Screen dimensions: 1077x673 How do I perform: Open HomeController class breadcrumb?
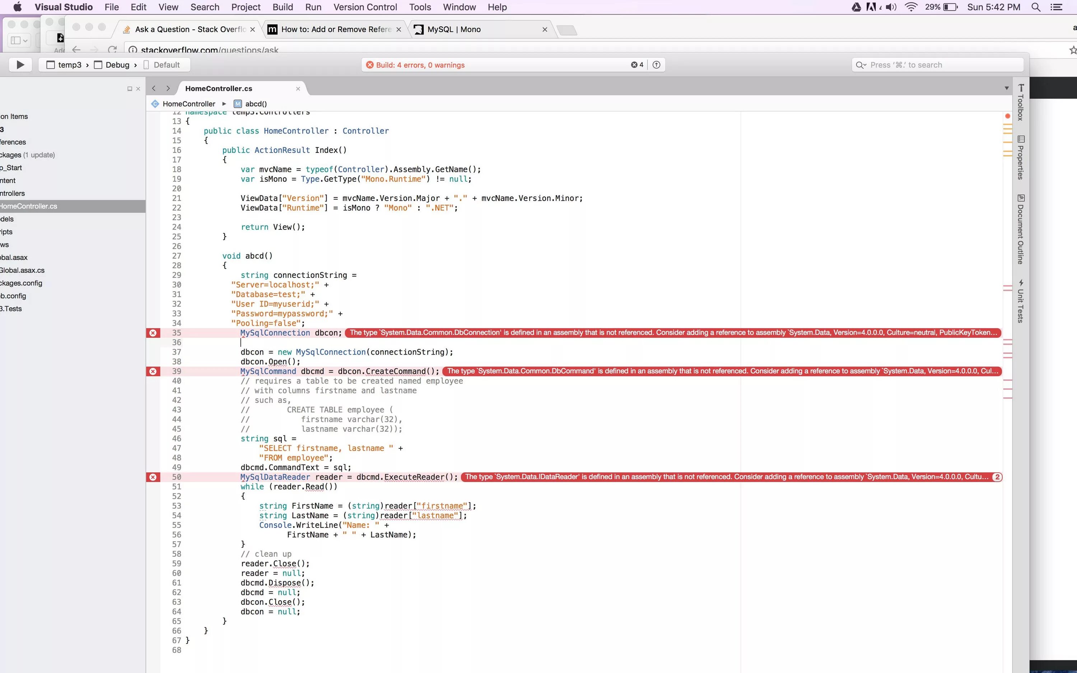coord(183,104)
